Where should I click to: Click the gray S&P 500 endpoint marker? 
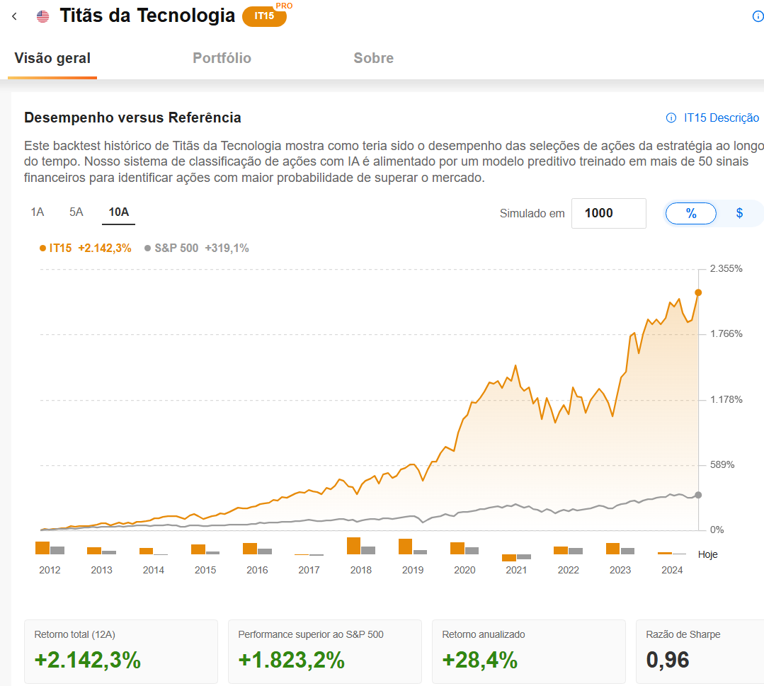(x=698, y=495)
